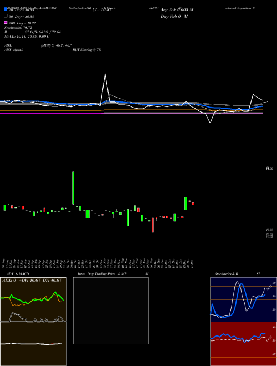Click 'ADX: 0 +DY: 46.67 -DY: 46.67' header
This screenshot has height=366, width=277.
(x=32, y=280)
